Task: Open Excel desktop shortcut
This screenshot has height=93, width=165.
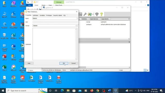Action: point(4,68)
